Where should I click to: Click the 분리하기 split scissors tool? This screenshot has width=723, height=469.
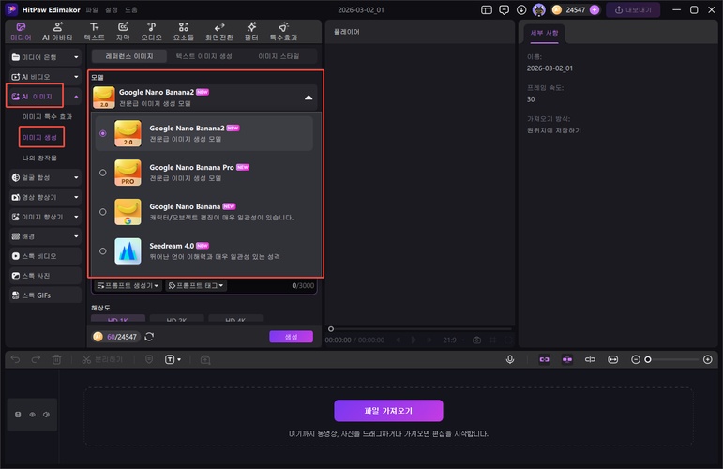[x=102, y=359]
